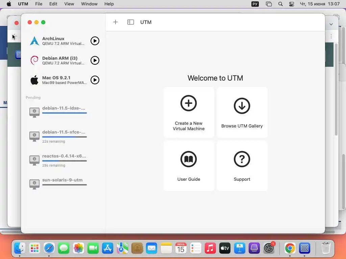Open Maps from the Dock

click(122, 248)
